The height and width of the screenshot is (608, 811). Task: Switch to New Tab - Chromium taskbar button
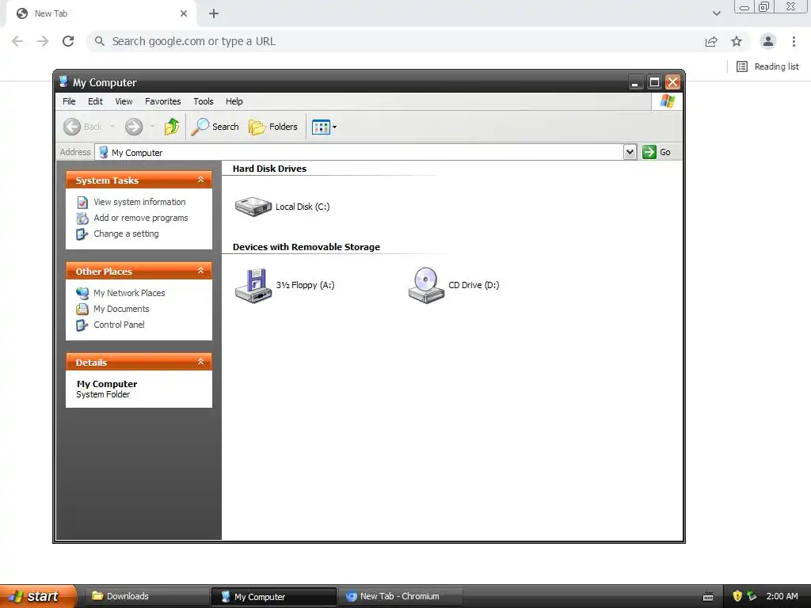click(x=400, y=596)
